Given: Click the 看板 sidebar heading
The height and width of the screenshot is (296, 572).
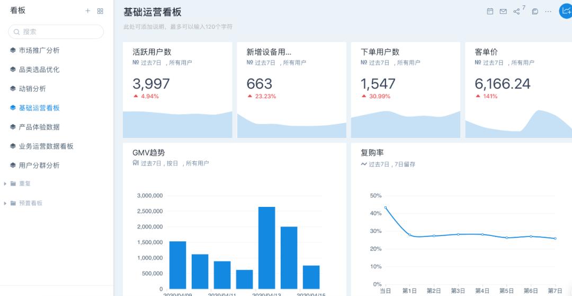Looking at the screenshot, I should pyautogui.click(x=17, y=11).
